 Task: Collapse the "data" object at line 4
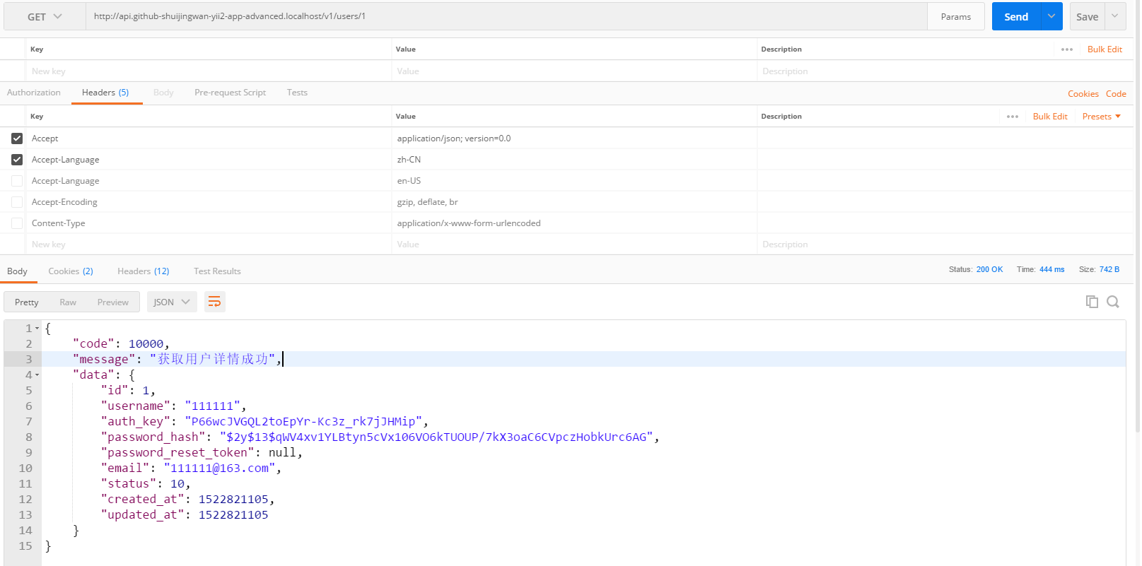37,375
